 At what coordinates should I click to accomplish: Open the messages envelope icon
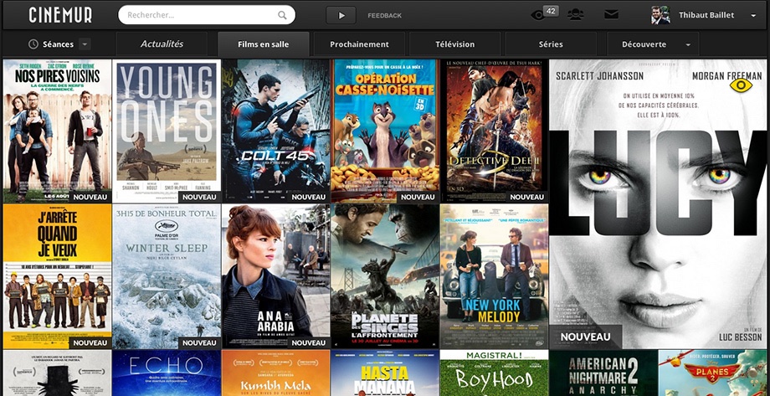(611, 14)
